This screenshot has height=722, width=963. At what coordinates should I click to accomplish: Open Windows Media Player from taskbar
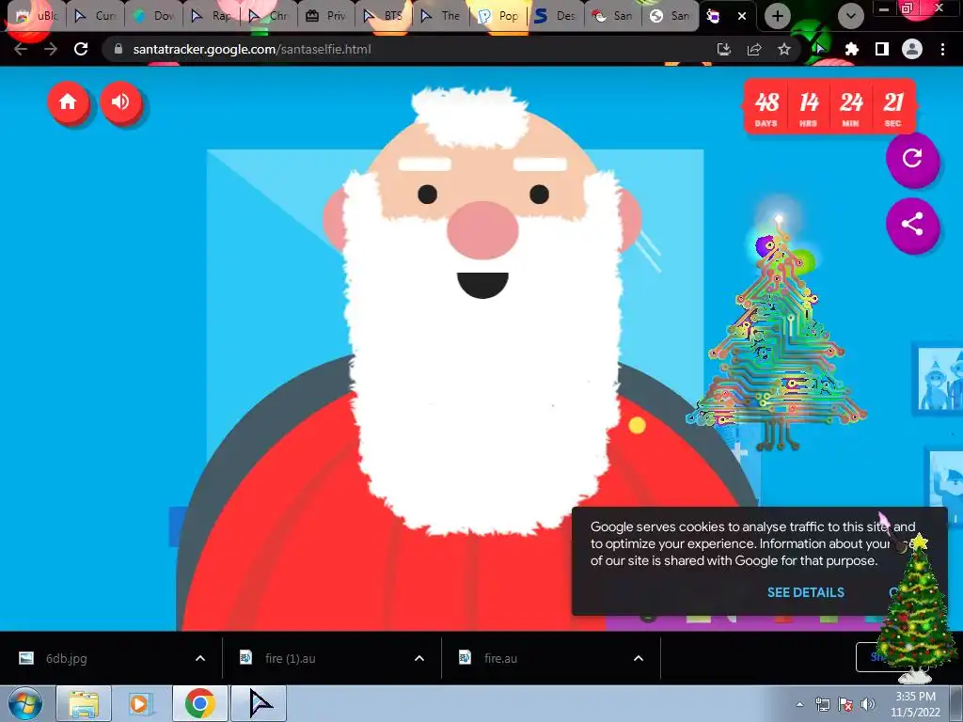[x=140, y=703]
